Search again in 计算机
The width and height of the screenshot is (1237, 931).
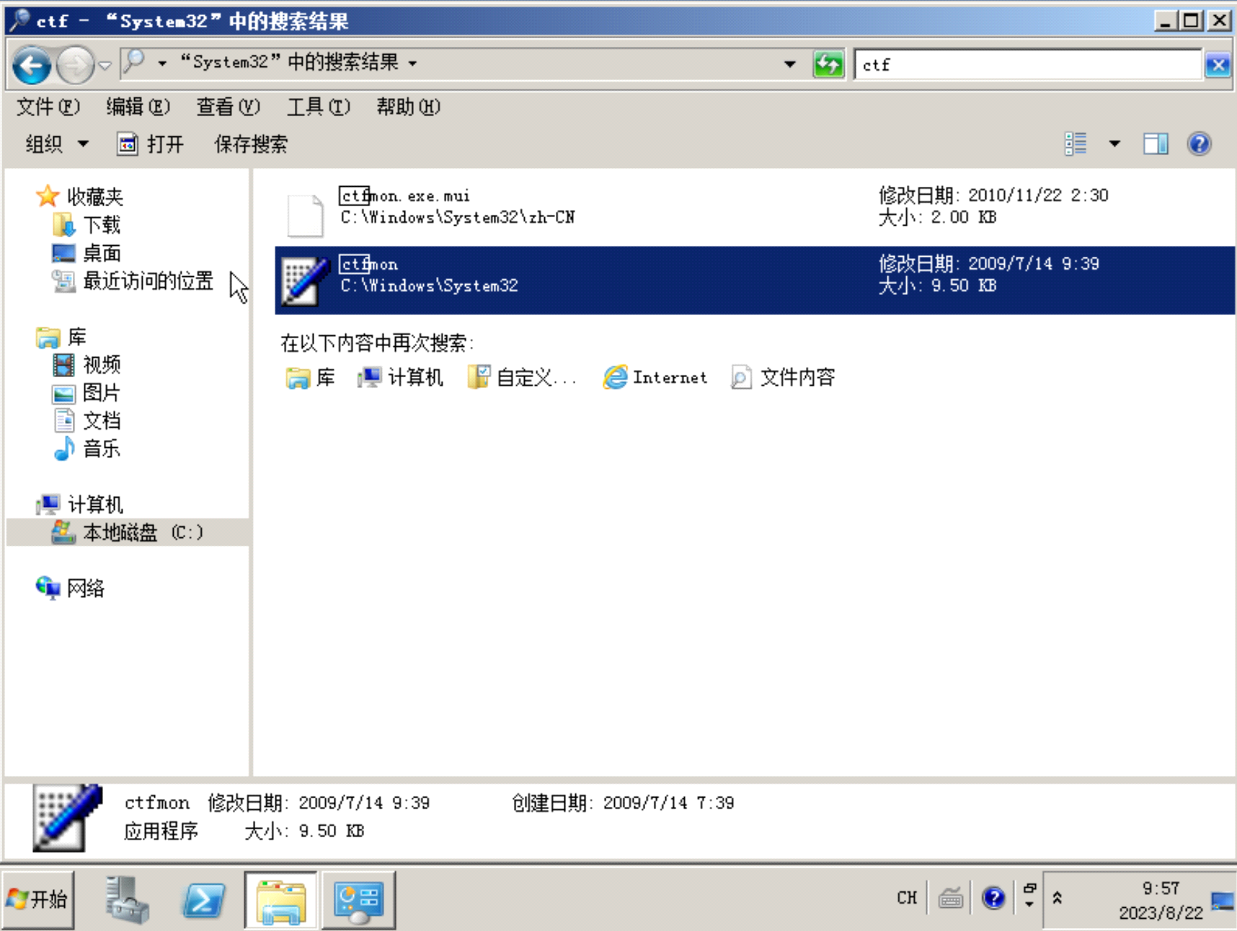[x=401, y=377]
